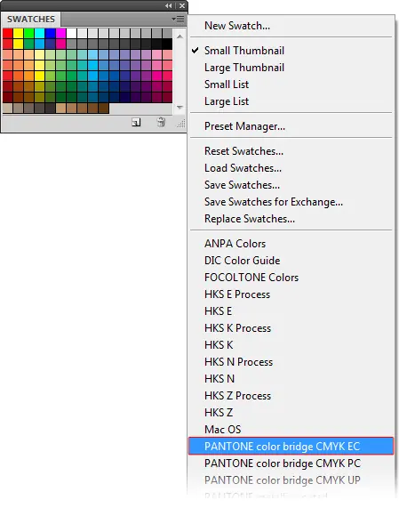
Task: Switch view to Large Thumbnail
Action: [244, 68]
